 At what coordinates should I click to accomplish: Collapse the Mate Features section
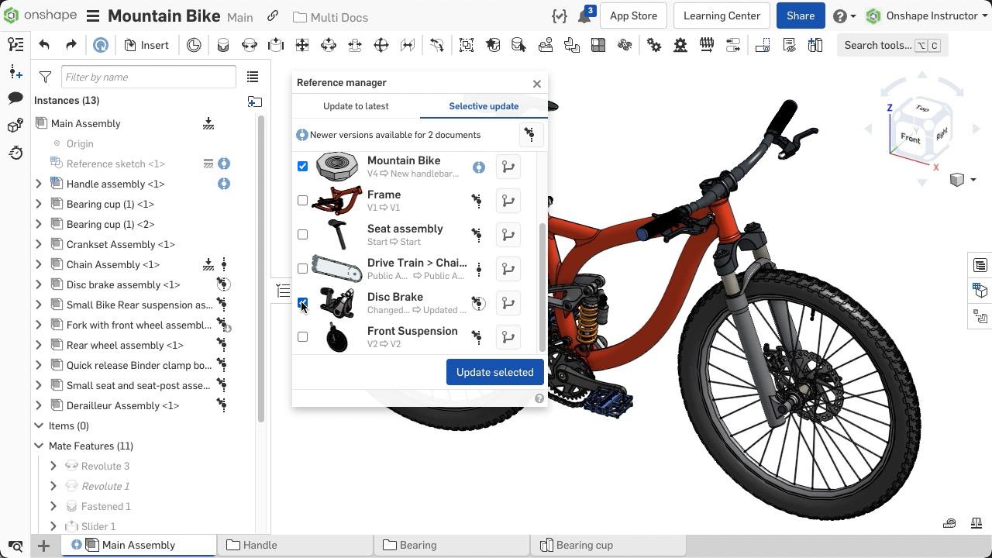[x=39, y=446]
